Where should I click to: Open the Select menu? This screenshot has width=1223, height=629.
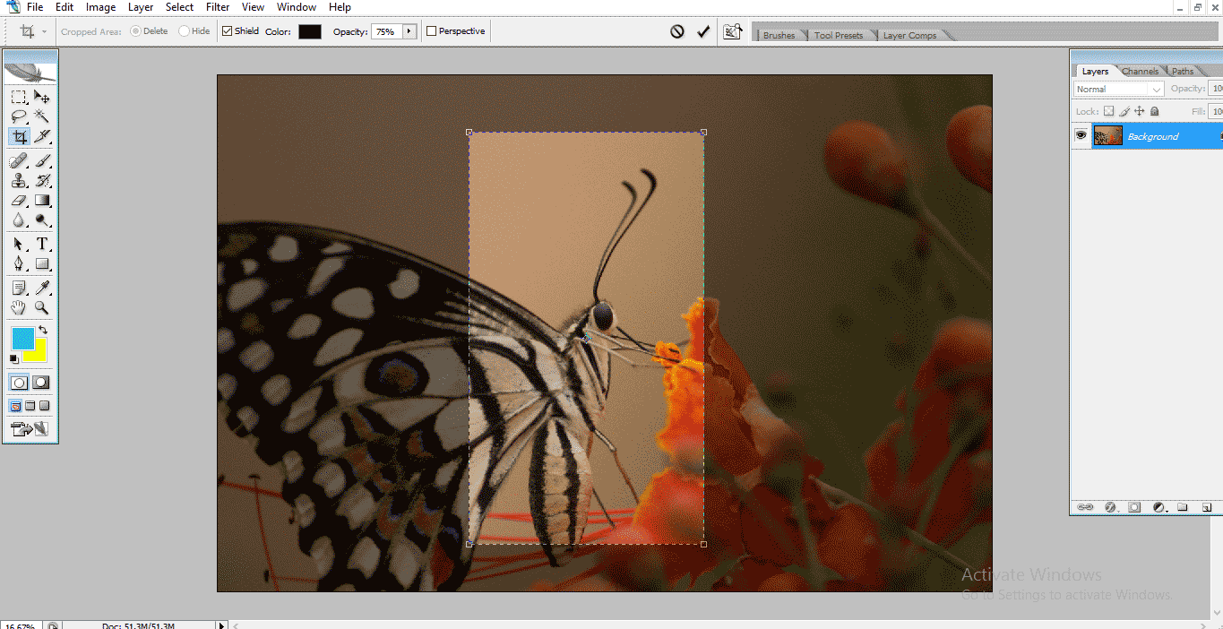[x=179, y=7]
